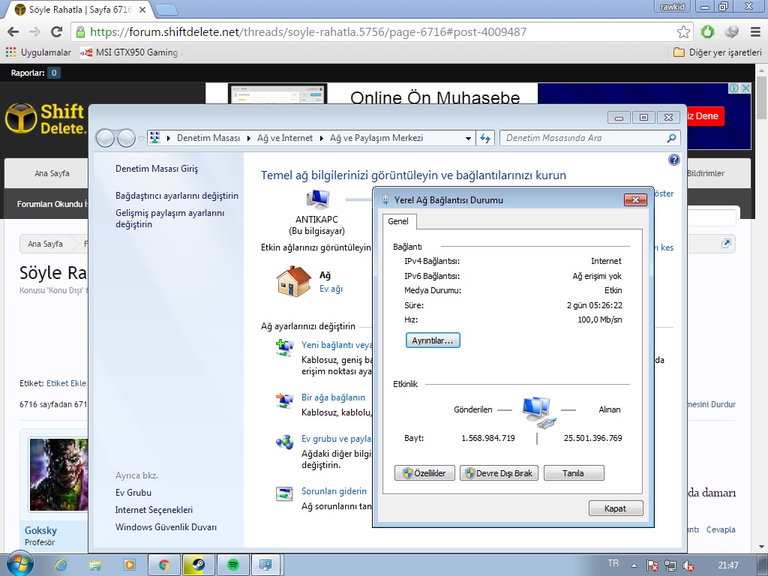
Task: Bookmark this page with star icon
Action: coord(683,31)
